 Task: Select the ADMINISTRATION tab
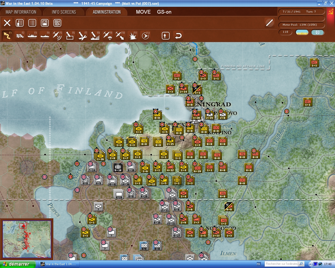(x=107, y=12)
